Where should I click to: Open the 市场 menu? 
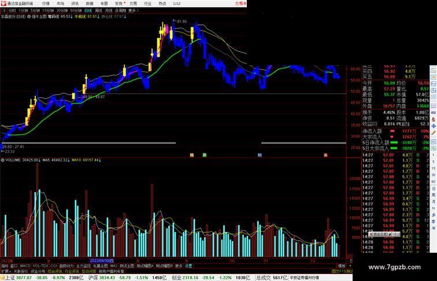click(x=60, y=3)
